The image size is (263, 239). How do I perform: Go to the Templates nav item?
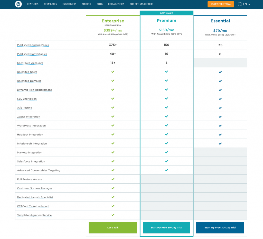tap(50, 4)
